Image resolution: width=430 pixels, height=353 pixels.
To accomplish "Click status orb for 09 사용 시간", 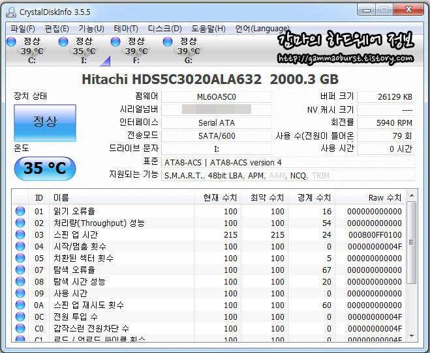I will (20, 293).
